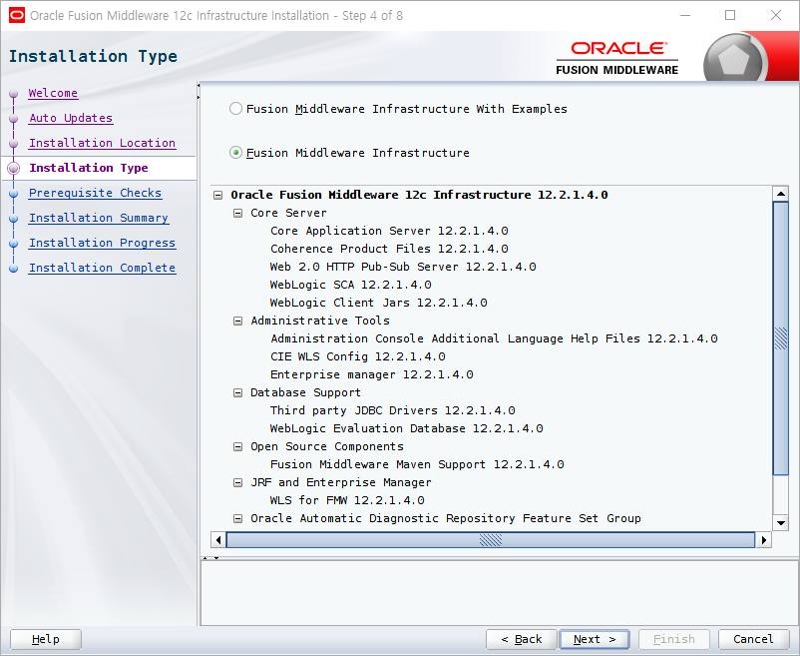The image size is (800, 656).
Task: Go back with the Back button
Action: coord(522,639)
